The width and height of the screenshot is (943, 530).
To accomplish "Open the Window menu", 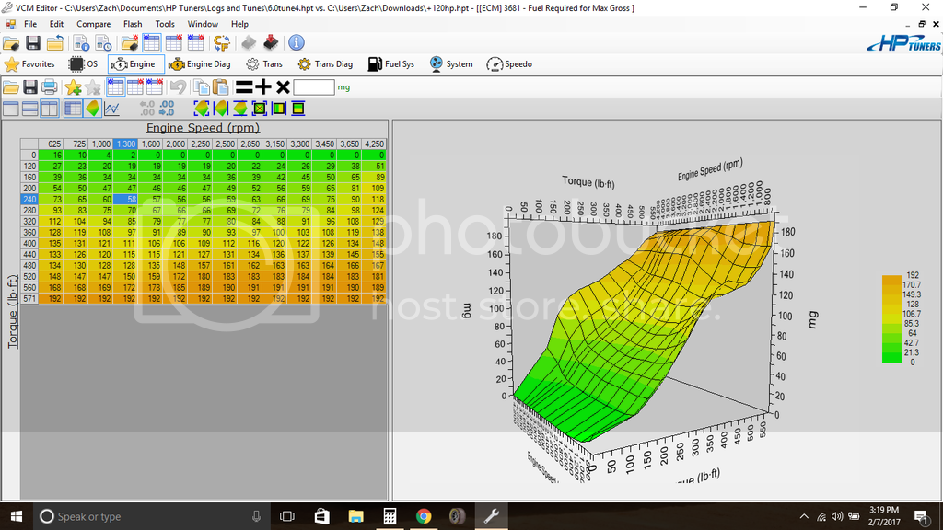I will pos(203,24).
